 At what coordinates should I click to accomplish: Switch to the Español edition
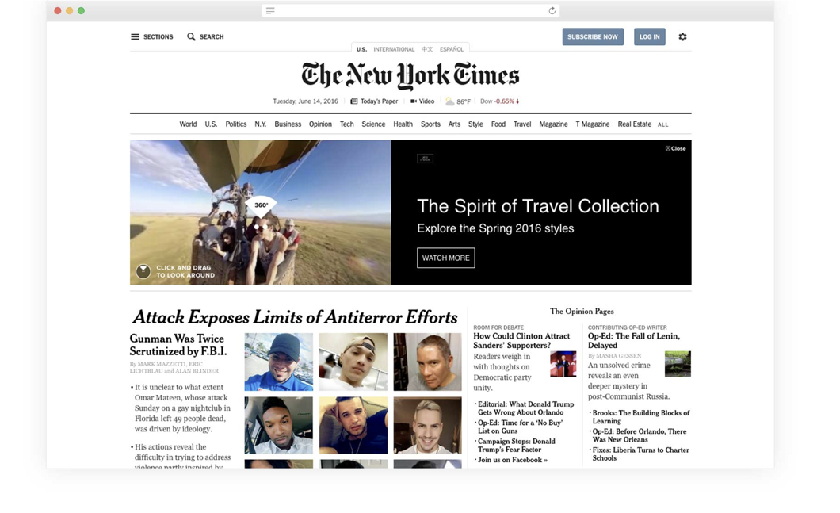(x=452, y=49)
